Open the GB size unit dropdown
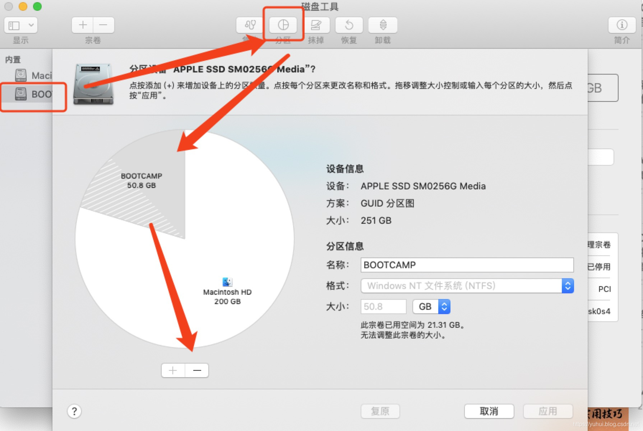Screen dimensions: 643x431 [x=431, y=307]
